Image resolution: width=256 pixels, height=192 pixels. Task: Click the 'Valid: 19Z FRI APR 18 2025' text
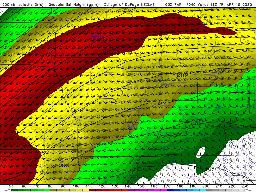point(225,4)
